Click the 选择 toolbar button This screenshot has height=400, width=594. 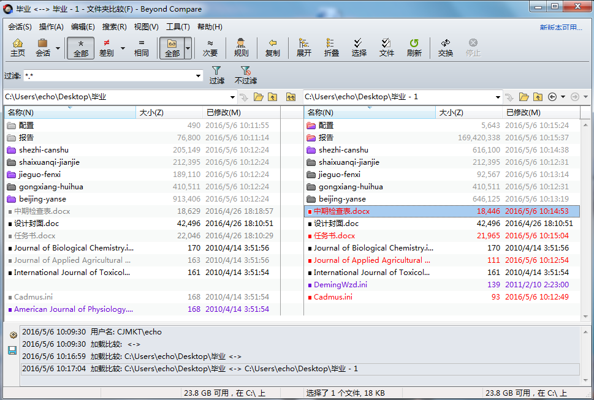pyautogui.click(x=359, y=48)
